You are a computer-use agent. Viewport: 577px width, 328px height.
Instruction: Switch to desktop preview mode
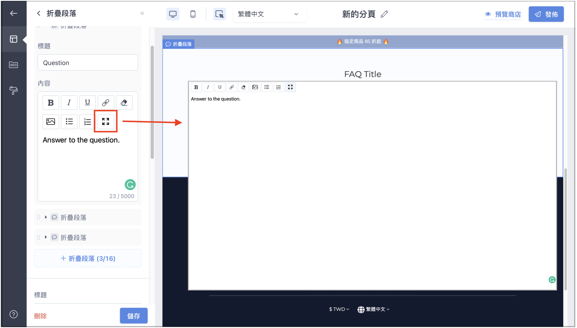(x=173, y=14)
